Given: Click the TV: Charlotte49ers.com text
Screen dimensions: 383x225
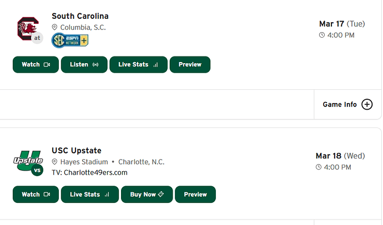Looking at the screenshot, I should tap(89, 172).
